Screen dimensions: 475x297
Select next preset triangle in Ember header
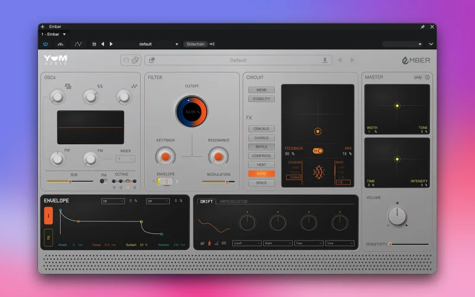click(352, 60)
